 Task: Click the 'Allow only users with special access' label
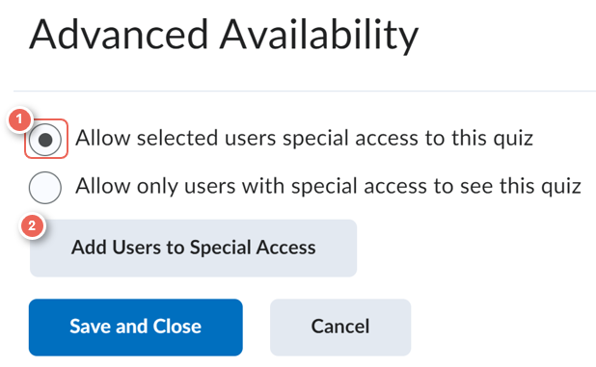pos(328,186)
